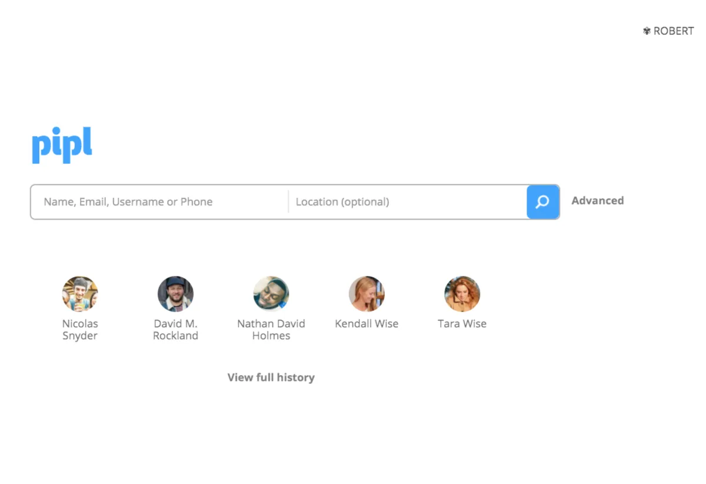Choose Tara Wise's profile picture
Viewport: 706px width, 484px height.
pos(462,294)
